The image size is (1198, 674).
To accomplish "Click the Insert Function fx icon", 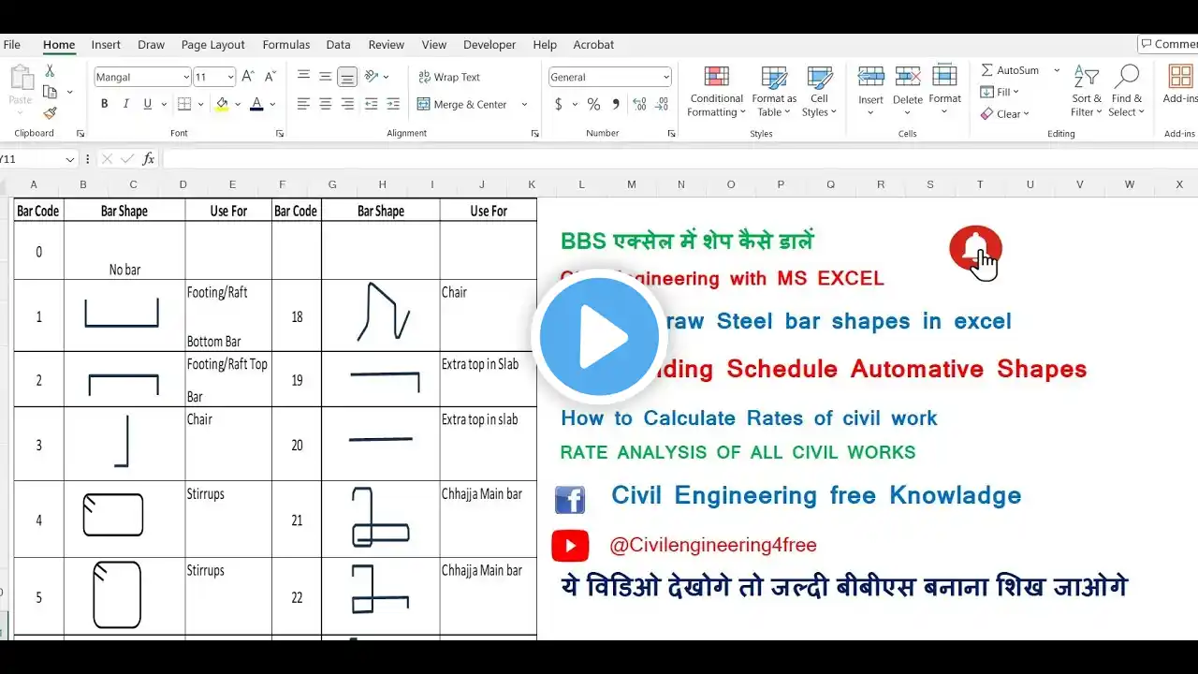I will pos(148,159).
